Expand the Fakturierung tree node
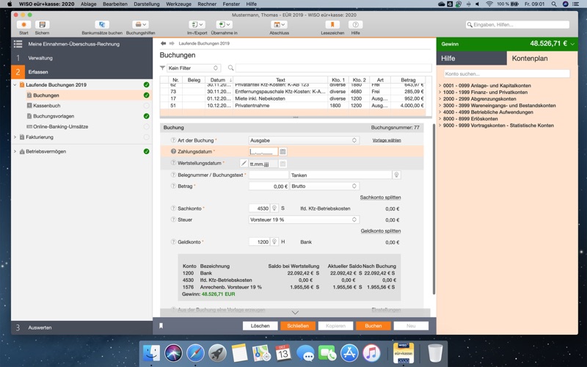The height and width of the screenshot is (367, 587). (x=15, y=137)
